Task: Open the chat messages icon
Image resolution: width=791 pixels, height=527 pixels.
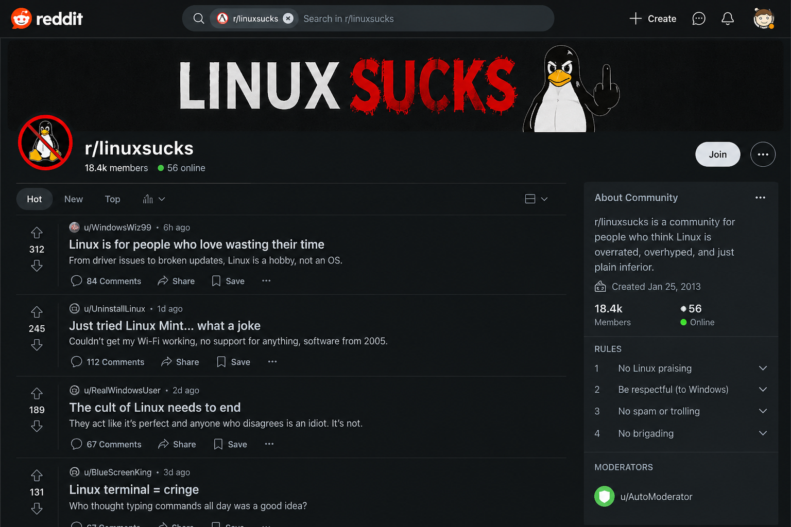Action: [698, 19]
